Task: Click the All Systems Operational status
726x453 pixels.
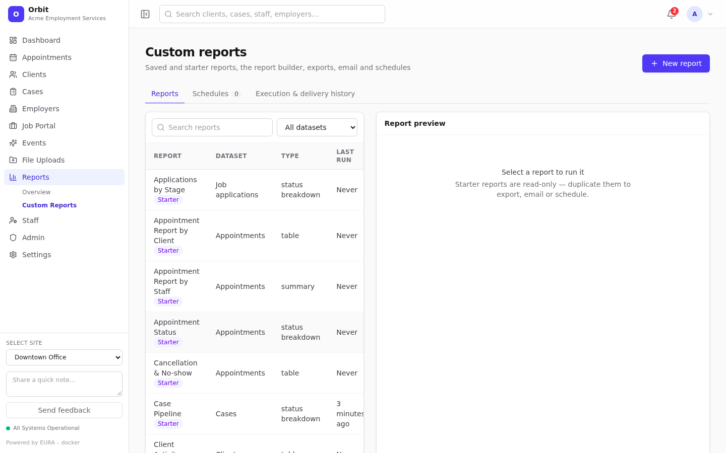Action: pyautogui.click(x=43, y=428)
